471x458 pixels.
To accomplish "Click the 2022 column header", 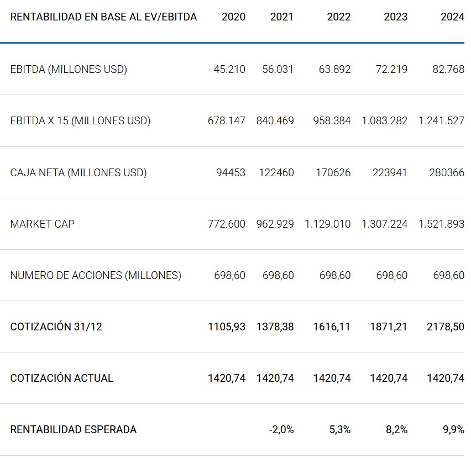I will [x=338, y=17].
